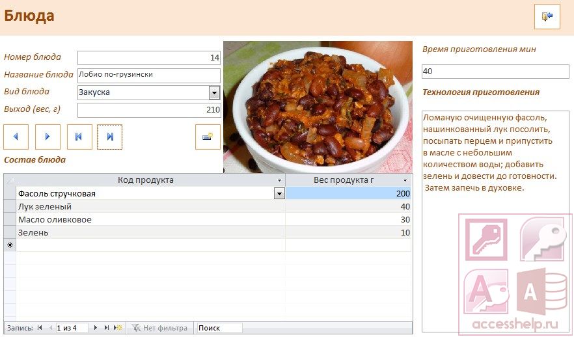Image resolution: width=574 pixels, height=337 pixels.
Task: Expand the Фасоль стручковая product dropdown
Action: coord(279,194)
